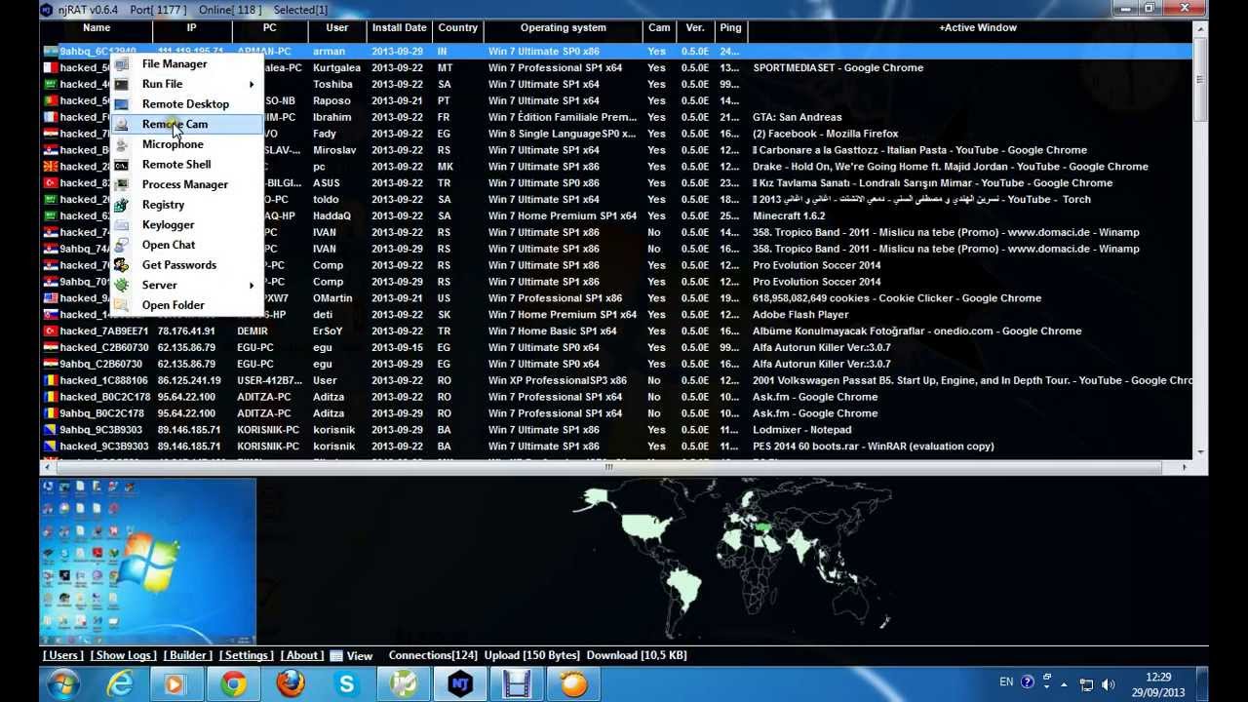Click the network icon in system tray
Screen dimensions: 1248x702
click(x=1087, y=684)
